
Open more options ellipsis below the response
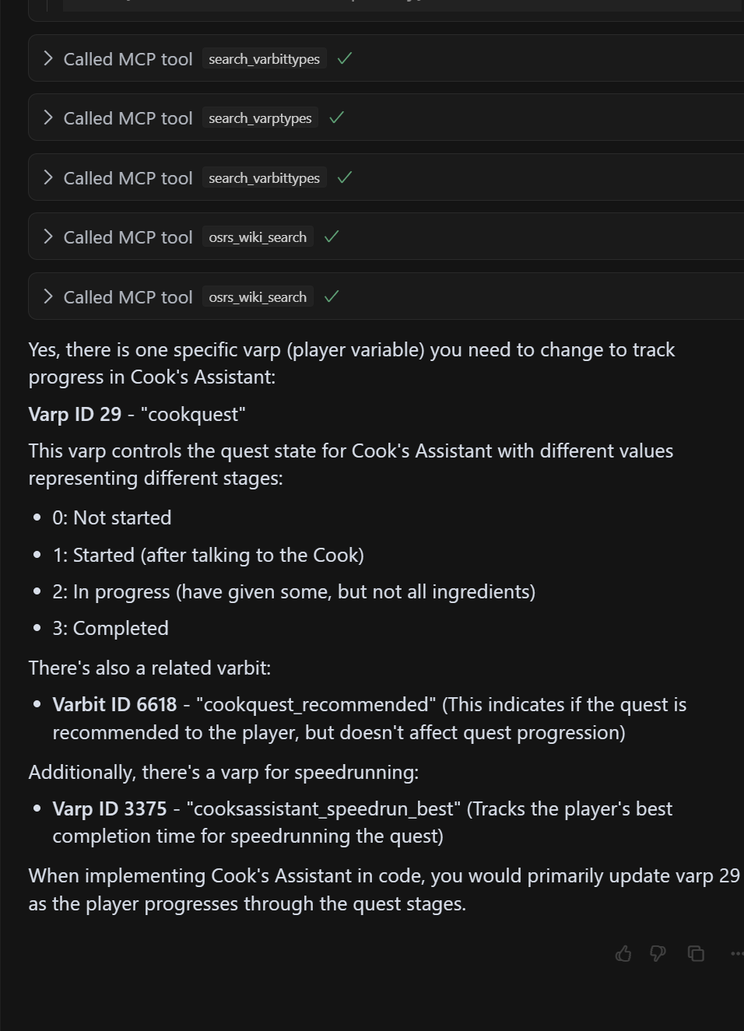pos(736,954)
